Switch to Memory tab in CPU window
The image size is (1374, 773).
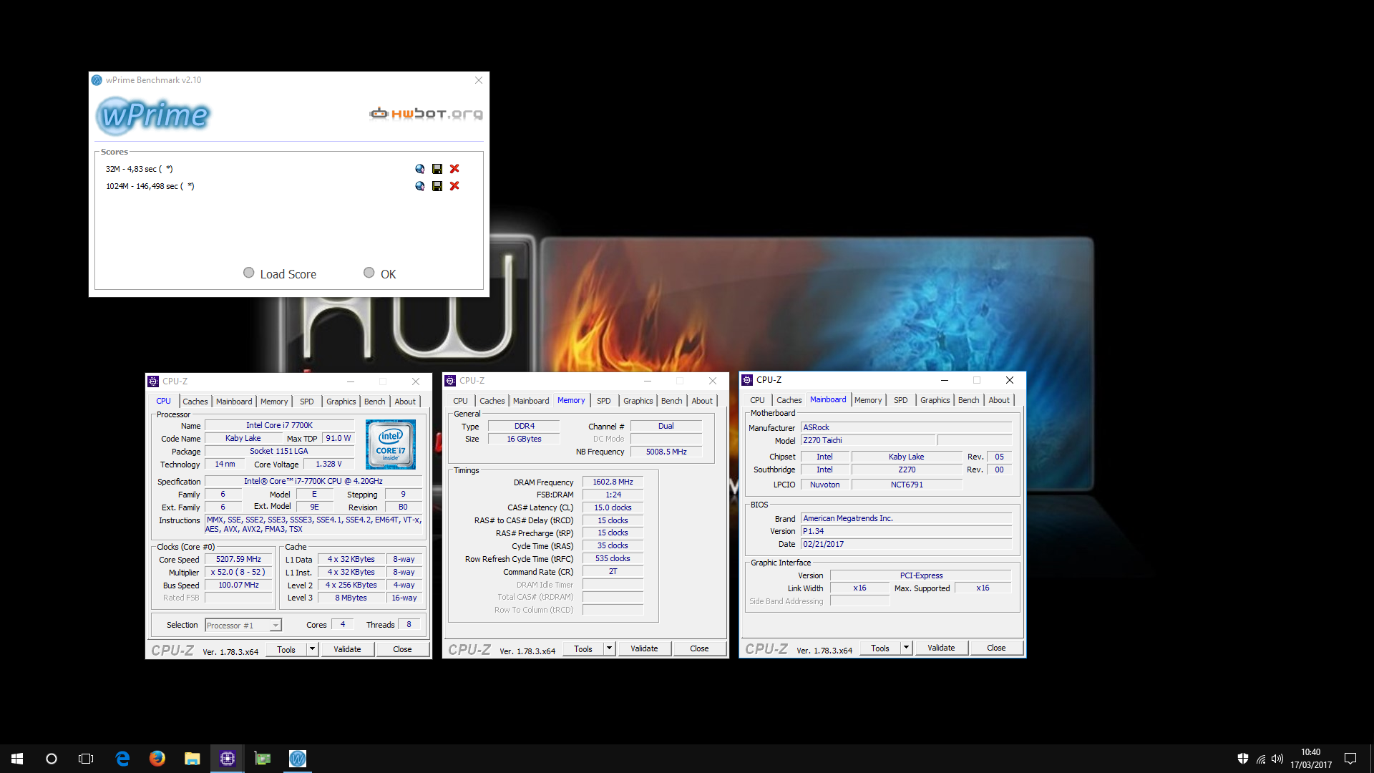click(274, 402)
